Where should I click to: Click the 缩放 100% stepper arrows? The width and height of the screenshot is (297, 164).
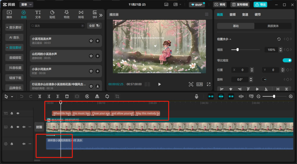click(x=280, y=50)
